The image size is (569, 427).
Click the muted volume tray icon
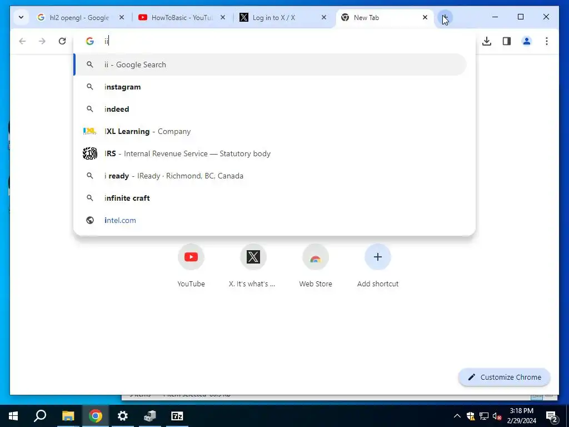[497, 416]
